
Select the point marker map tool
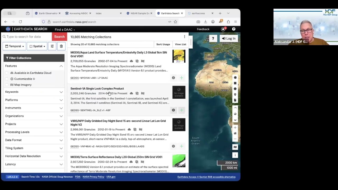[235, 94]
